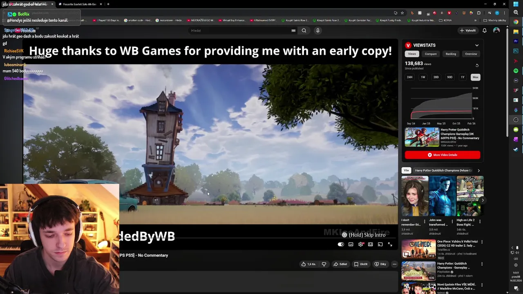Like the video showing 1,6 tis.
Viewport: 523px width, 294px height.
click(x=308, y=264)
